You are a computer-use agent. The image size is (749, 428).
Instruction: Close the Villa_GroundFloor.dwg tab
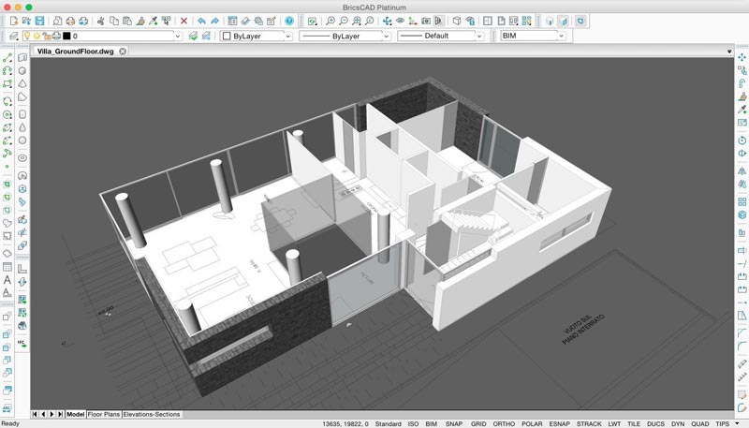click(123, 52)
